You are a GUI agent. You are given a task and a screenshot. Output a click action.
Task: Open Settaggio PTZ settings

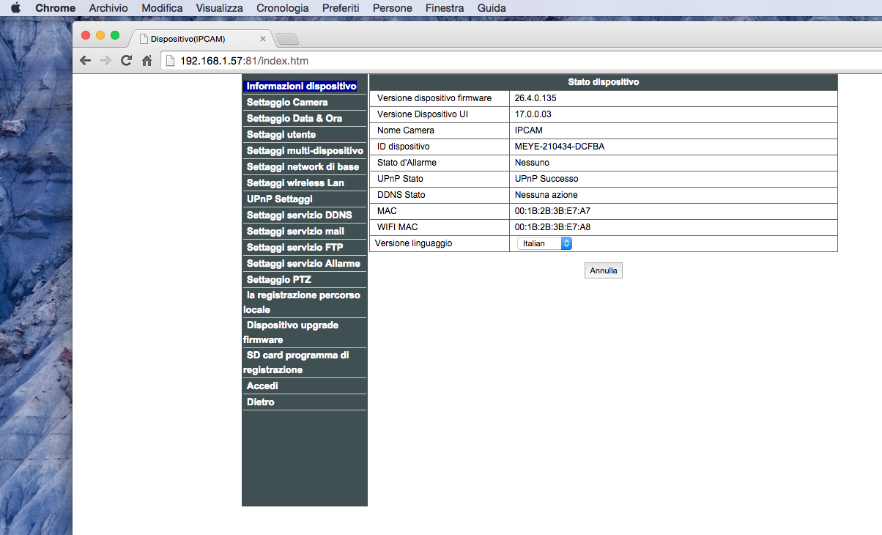pos(278,280)
